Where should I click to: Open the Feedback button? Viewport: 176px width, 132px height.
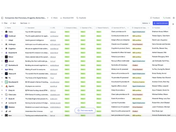155,18
